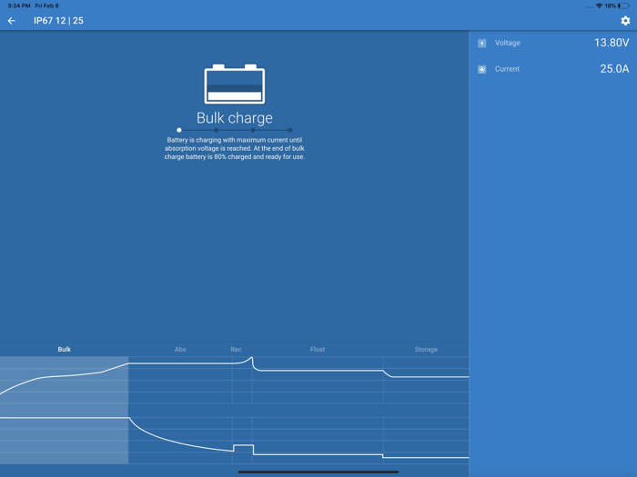
Task: Open settings with the gear icon
Action: [625, 21]
